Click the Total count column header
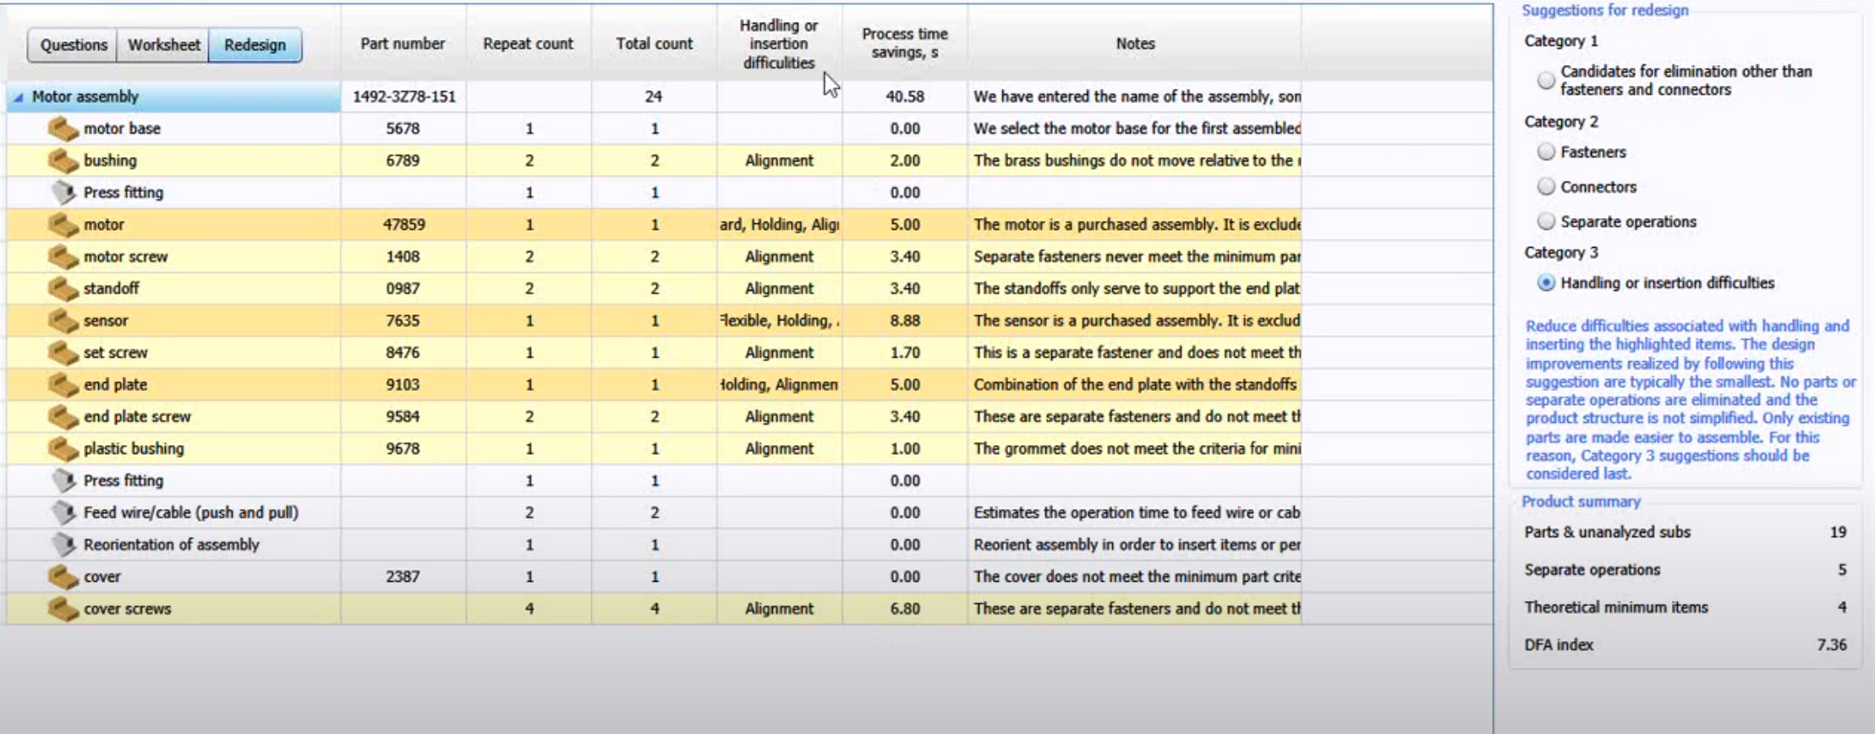The height and width of the screenshot is (734, 1875). click(655, 43)
